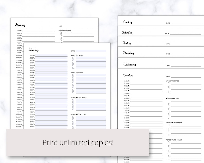
Task: Click 'WORK PRIORITIES' heading on back Monday page
Action: [65, 31]
